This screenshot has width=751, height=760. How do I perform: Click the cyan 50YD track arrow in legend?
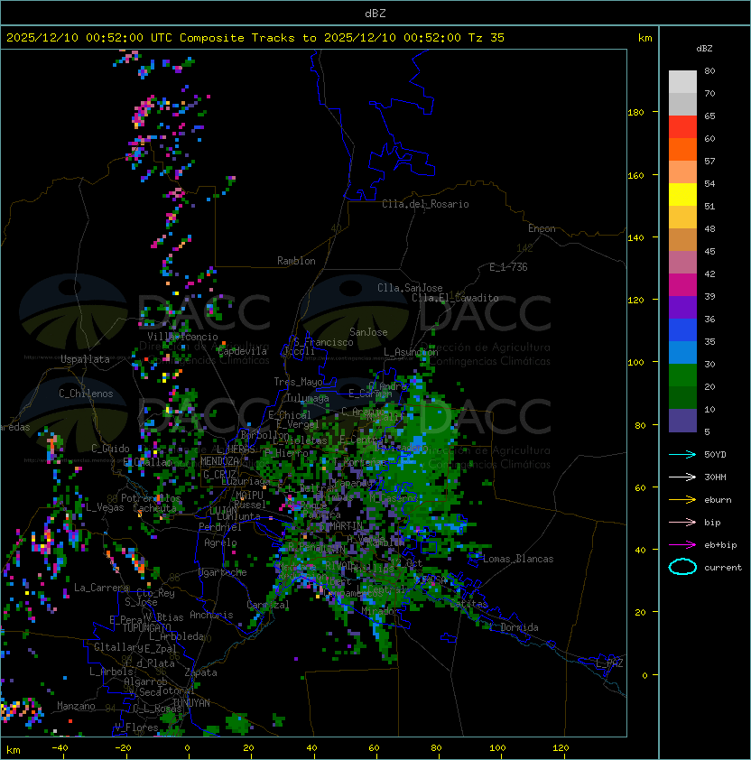click(682, 455)
